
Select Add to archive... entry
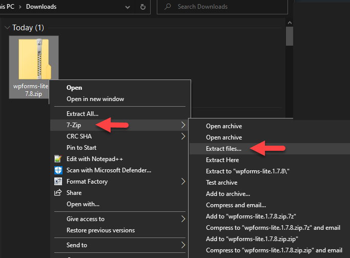click(228, 194)
